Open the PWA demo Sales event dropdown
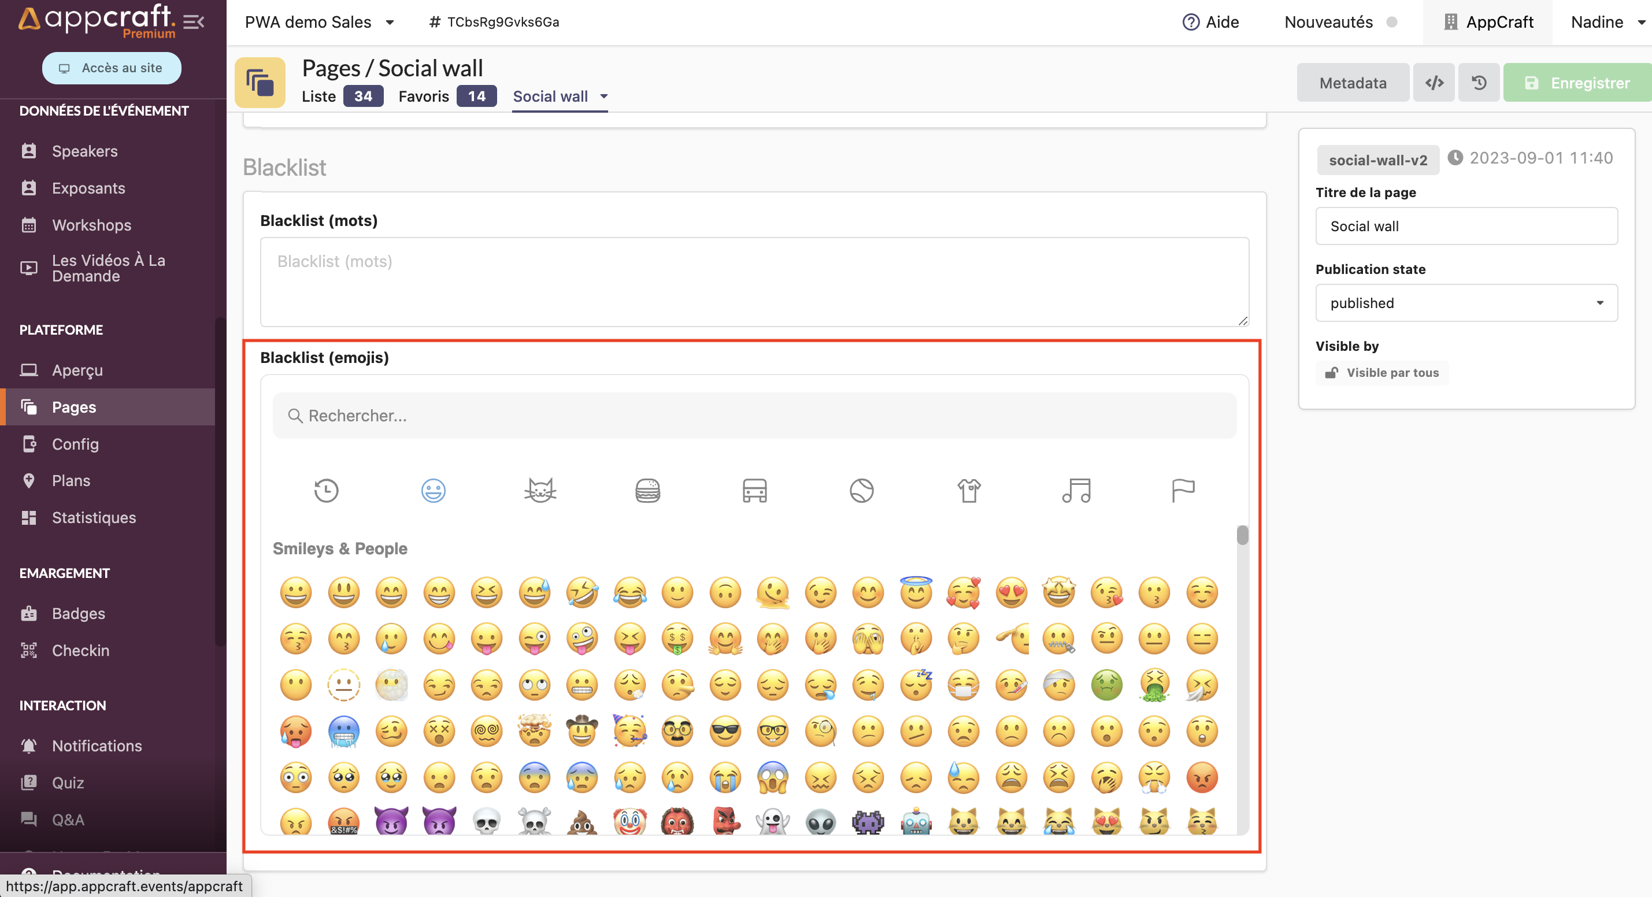1652x897 pixels. click(318, 23)
